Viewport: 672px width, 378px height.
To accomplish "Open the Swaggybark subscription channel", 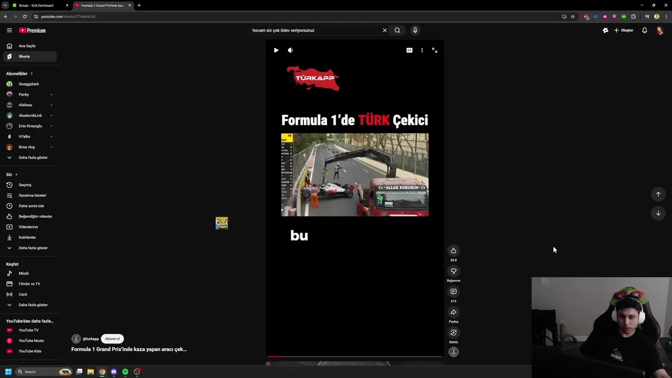I will (x=30, y=84).
